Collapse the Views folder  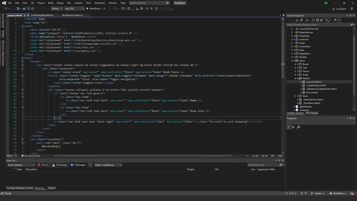tap(292, 61)
